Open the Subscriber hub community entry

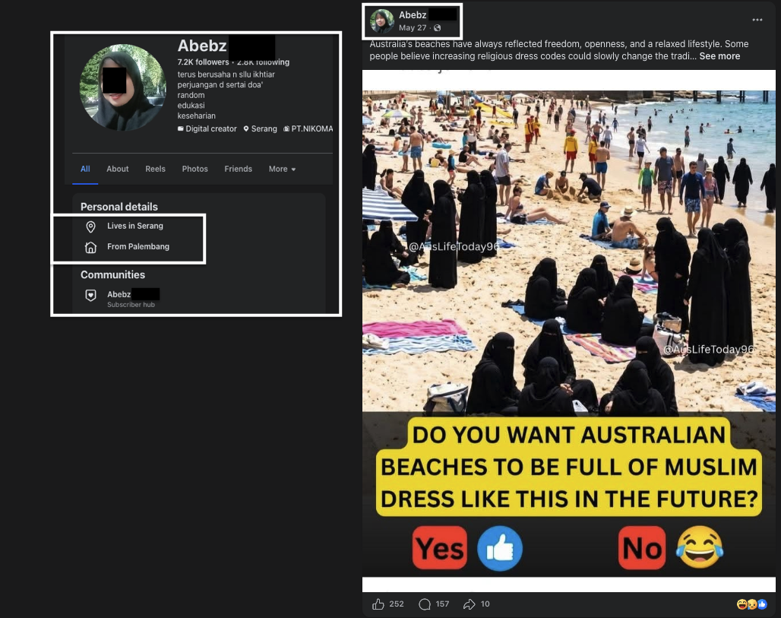122,298
